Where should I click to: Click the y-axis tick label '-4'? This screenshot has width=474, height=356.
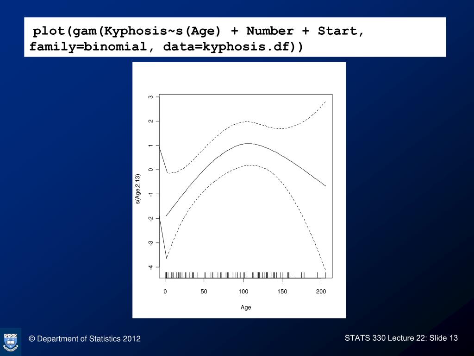[150, 267]
